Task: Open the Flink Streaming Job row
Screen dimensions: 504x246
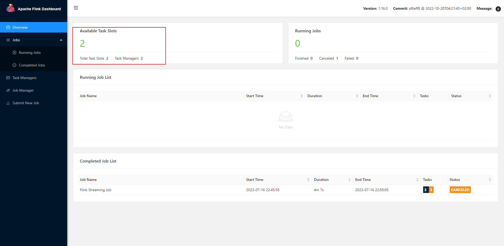Action: (286, 190)
